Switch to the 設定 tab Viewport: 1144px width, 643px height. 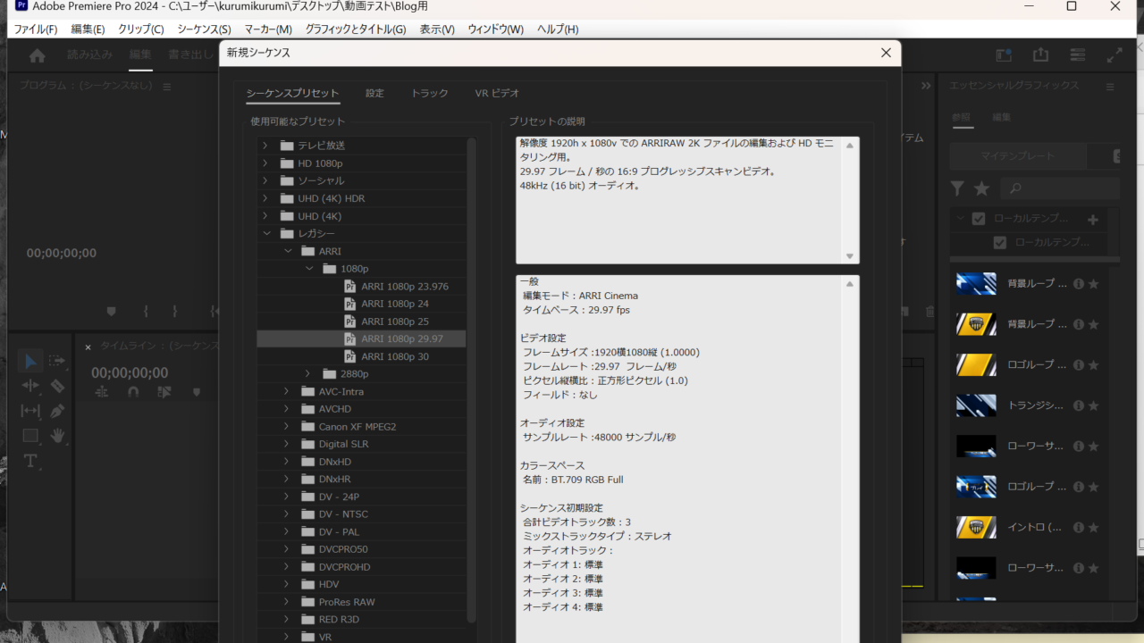[374, 93]
